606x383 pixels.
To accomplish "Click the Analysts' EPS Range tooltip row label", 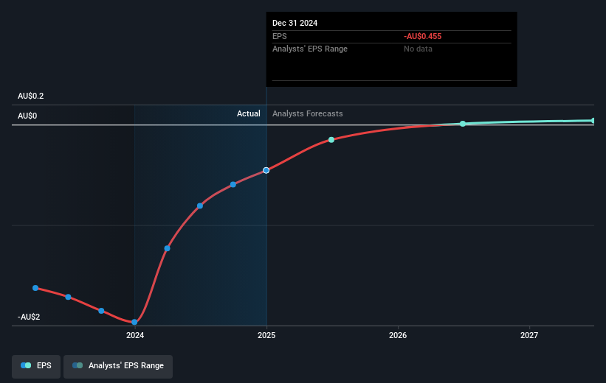I will (310, 49).
